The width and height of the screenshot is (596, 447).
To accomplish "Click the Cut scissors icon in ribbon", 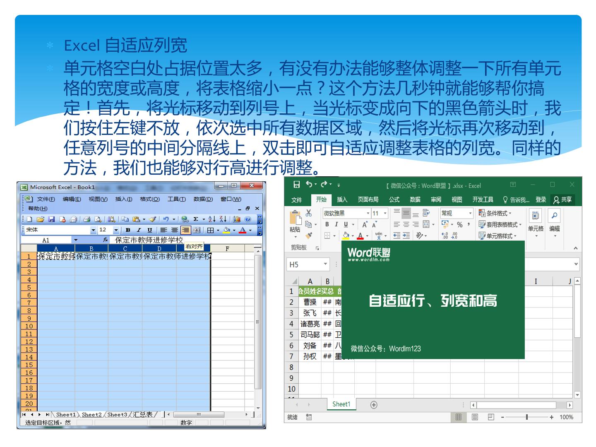I will [x=309, y=213].
